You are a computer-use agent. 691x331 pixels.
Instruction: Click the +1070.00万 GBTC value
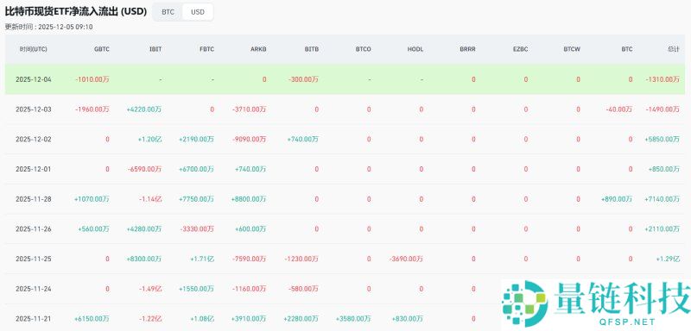click(92, 199)
